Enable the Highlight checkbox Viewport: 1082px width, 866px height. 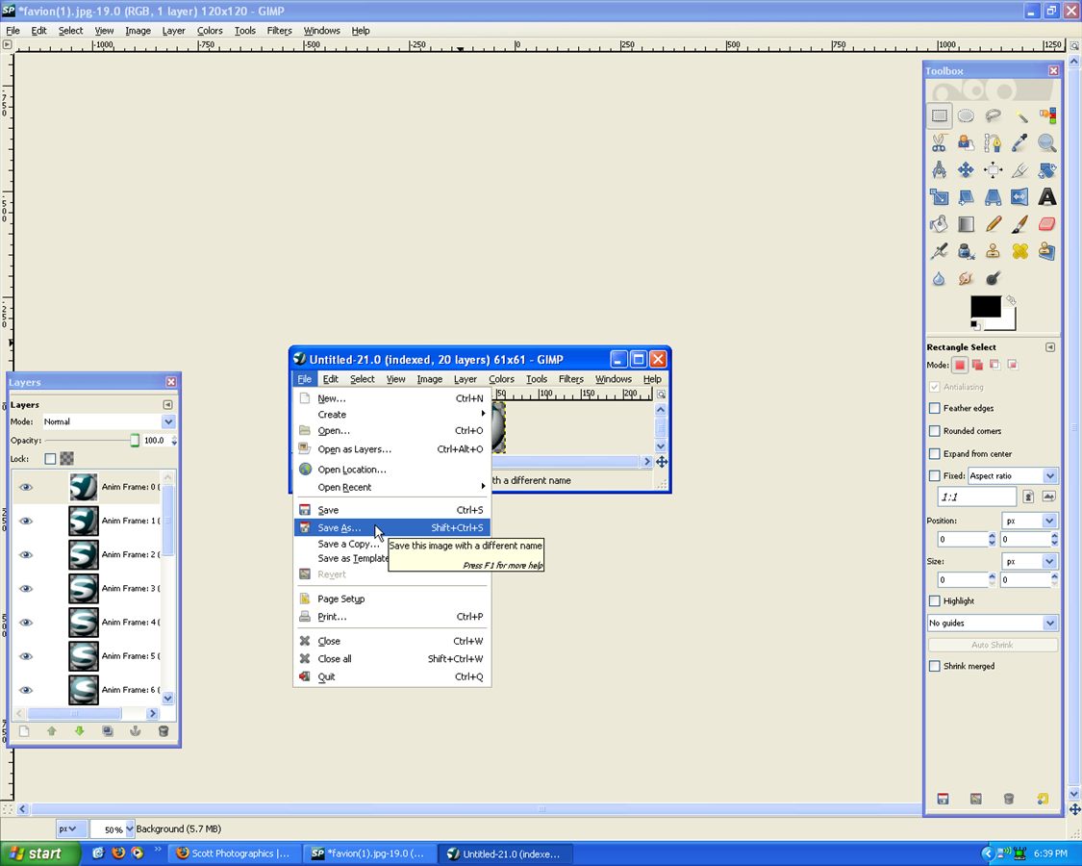pyautogui.click(x=934, y=600)
